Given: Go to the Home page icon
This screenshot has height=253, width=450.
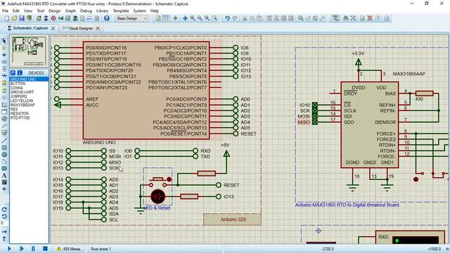Looking at the screenshot, I should pyautogui.click(x=39, y=18).
